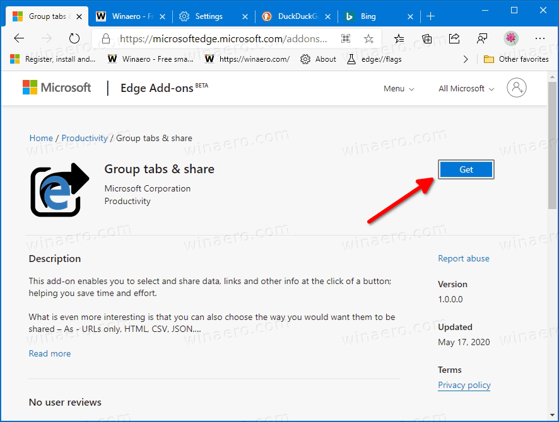Click the updated date 'May 17, 2020'
This screenshot has height=422, width=559.
464,342
